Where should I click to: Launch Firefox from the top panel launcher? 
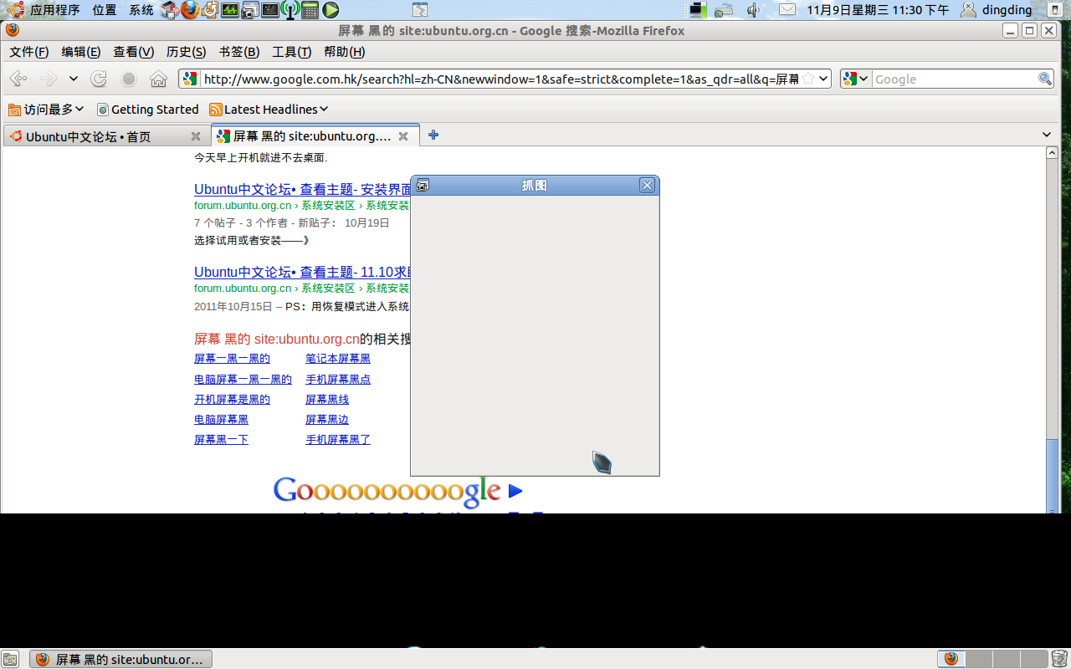pyautogui.click(x=190, y=10)
